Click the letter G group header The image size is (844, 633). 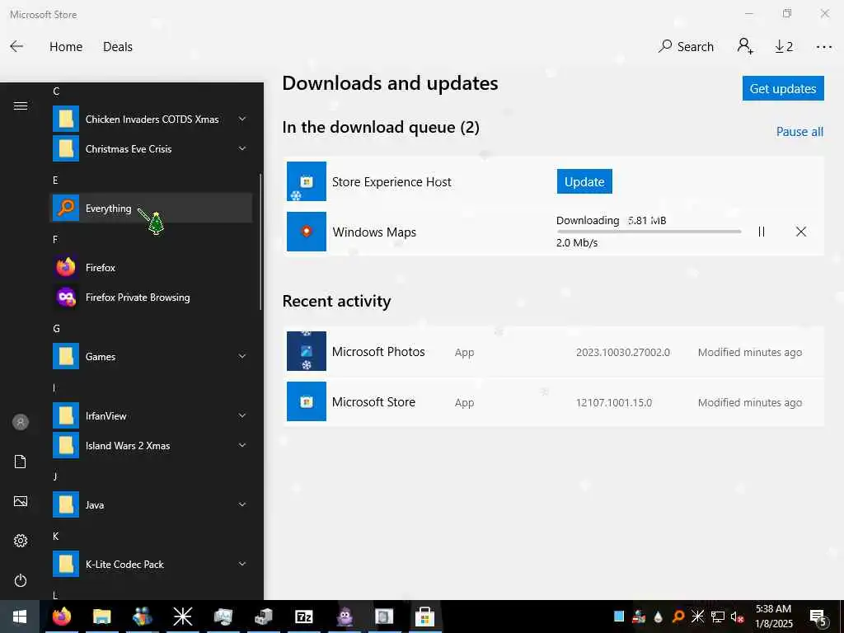coord(56,328)
